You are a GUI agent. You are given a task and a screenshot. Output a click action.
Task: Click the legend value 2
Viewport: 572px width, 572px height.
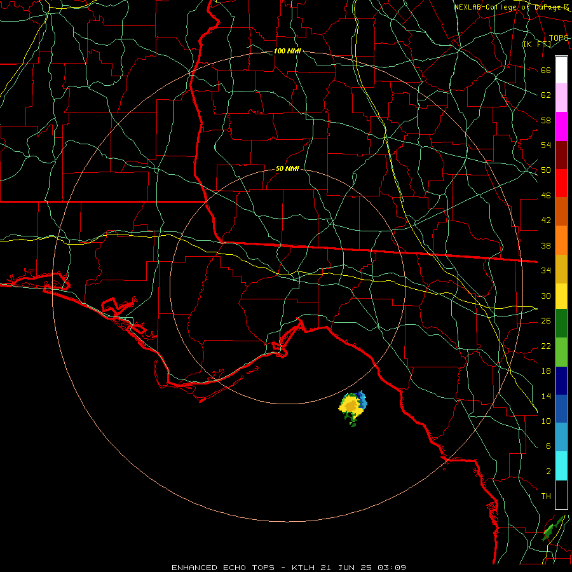tap(548, 472)
